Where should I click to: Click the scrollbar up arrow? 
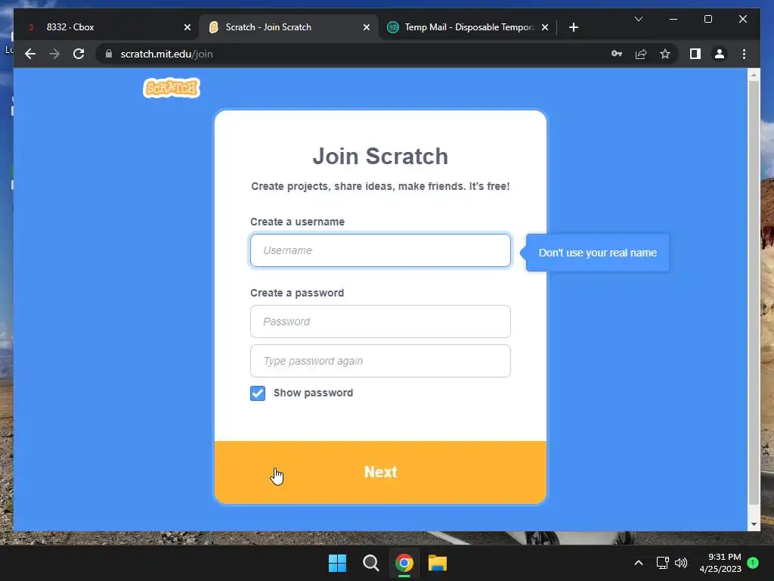coord(754,75)
